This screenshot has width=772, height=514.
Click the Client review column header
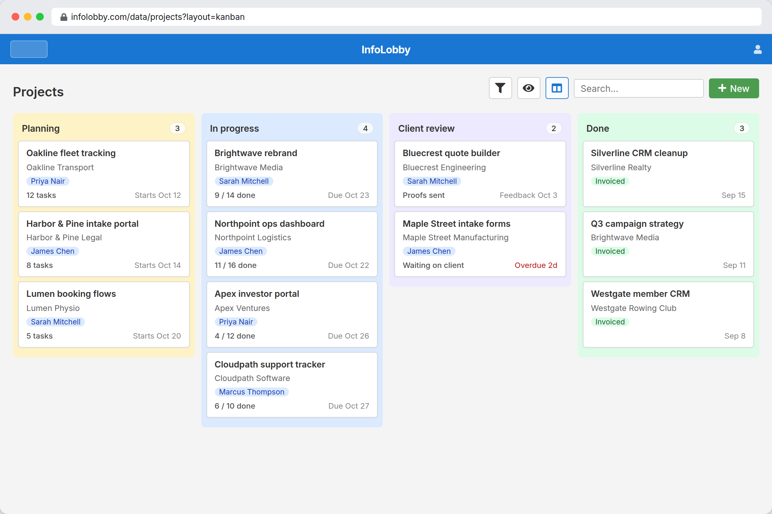click(x=426, y=128)
